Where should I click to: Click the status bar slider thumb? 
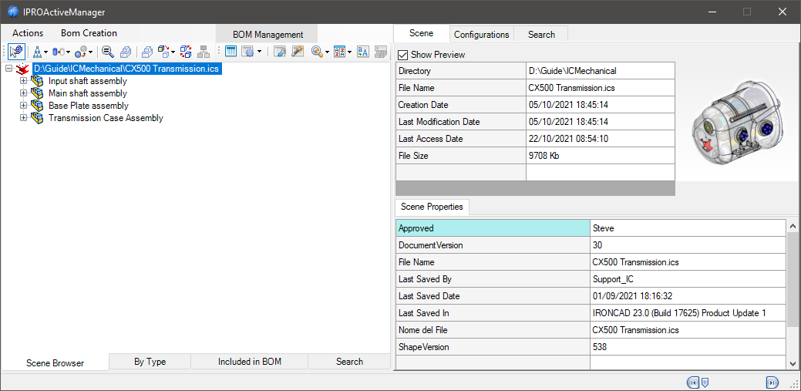pos(705,382)
